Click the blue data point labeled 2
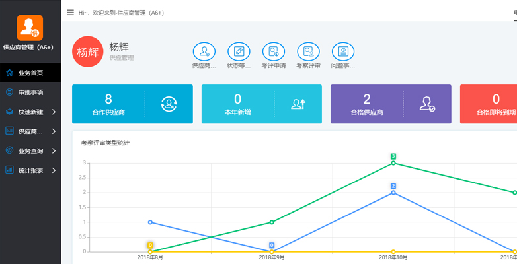The image size is (517, 264). click(393, 192)
